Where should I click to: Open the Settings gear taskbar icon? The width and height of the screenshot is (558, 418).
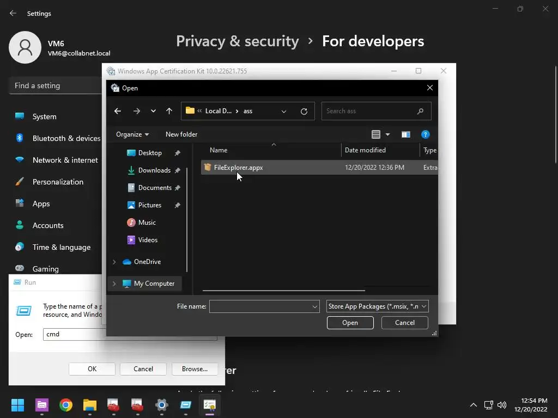(x=161, y=405)
